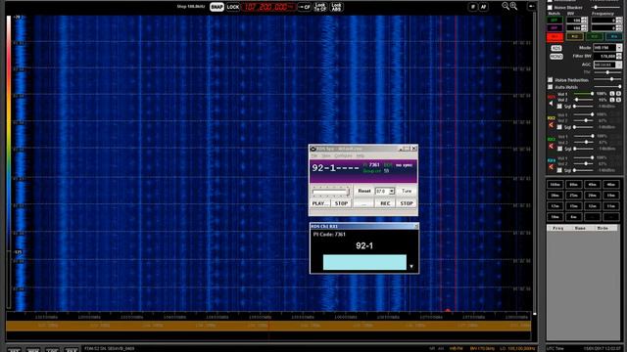
Task: Click the Tune button in RDS Spy
Action: (407, 192)
